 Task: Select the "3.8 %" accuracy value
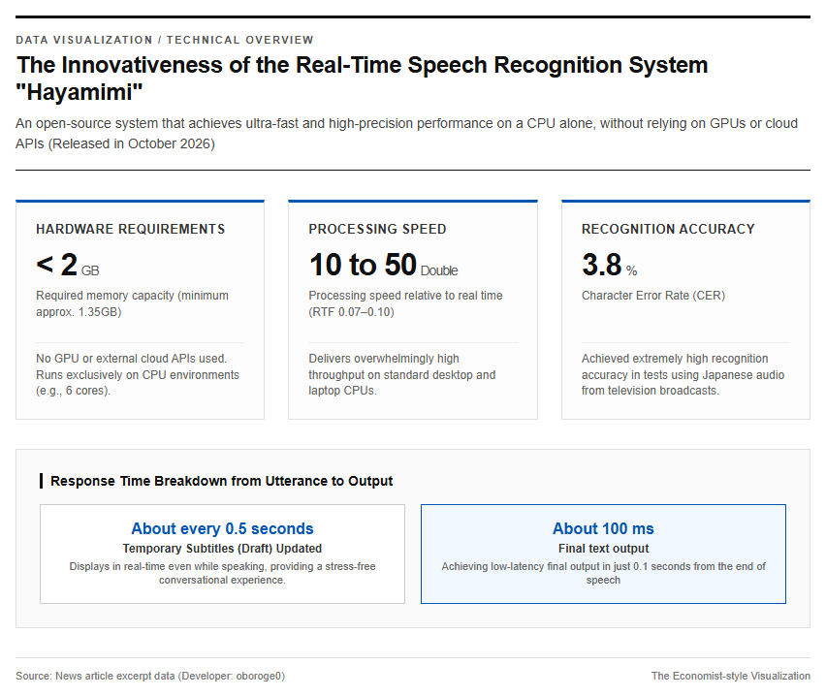pyautogui.click(x=610, y=265)
